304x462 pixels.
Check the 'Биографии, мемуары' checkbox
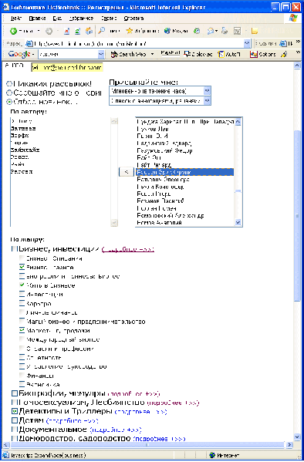click(15, 393)
